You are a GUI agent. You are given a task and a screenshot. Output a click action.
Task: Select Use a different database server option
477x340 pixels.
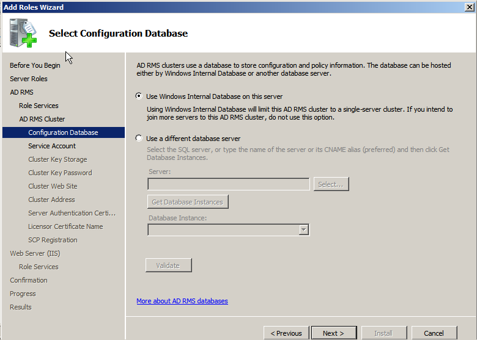[x=139, y=138]
